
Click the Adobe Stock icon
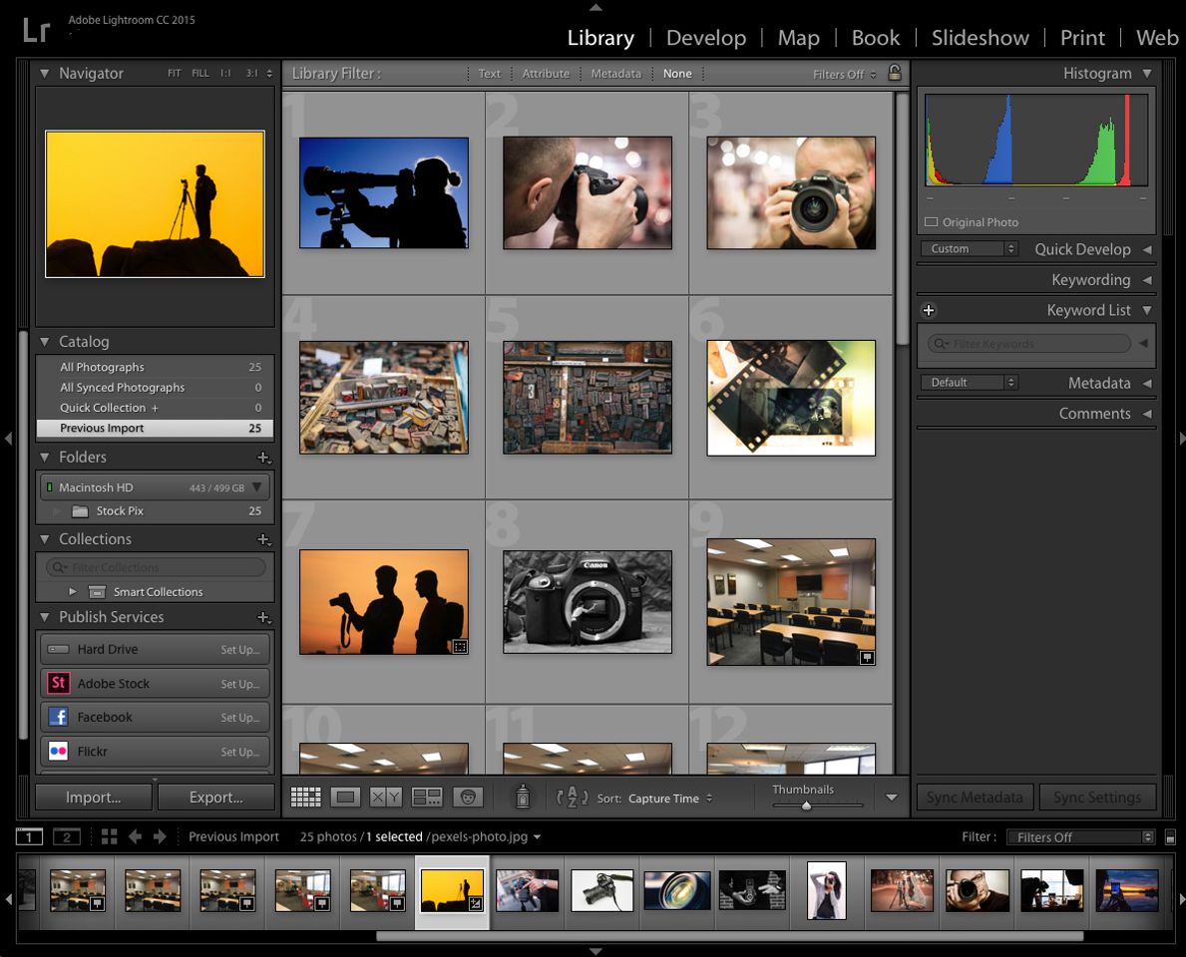(58, 683)
